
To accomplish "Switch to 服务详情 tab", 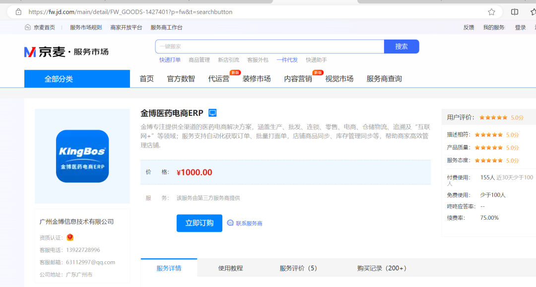I will 169,268.
